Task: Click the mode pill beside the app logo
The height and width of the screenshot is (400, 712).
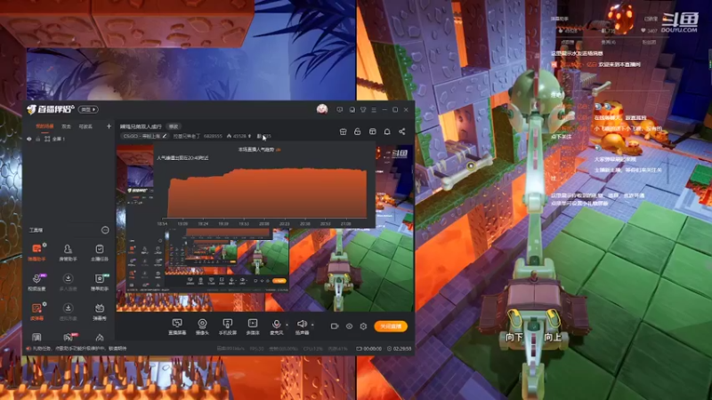Action: coord(88,109)
